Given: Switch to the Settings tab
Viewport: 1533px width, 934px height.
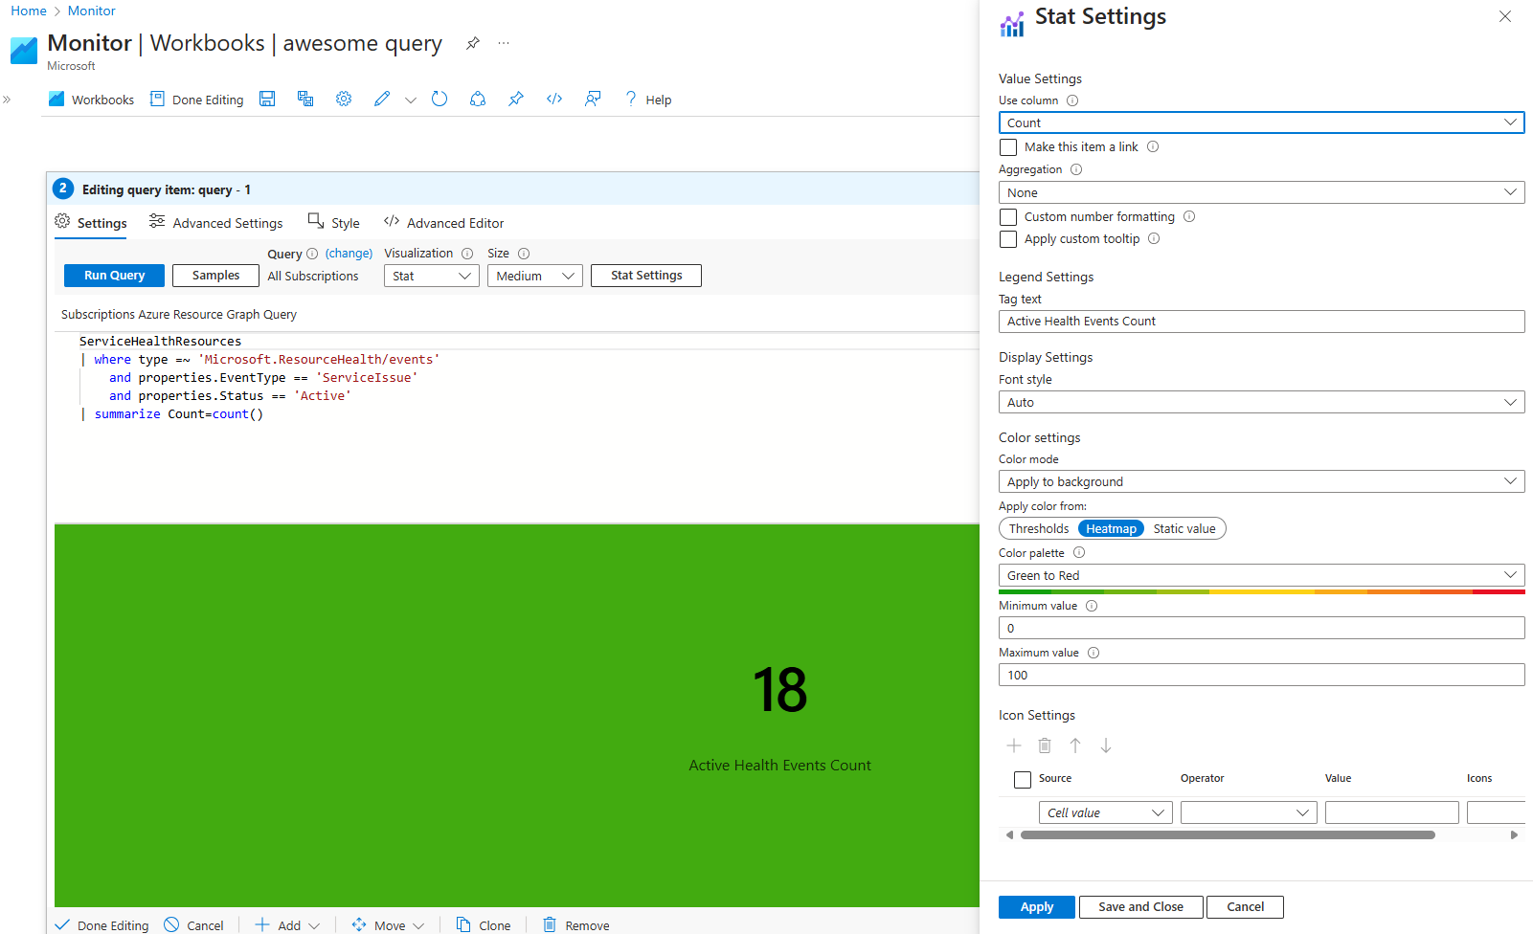Looking at the screenshot, I should click(91, 223).
